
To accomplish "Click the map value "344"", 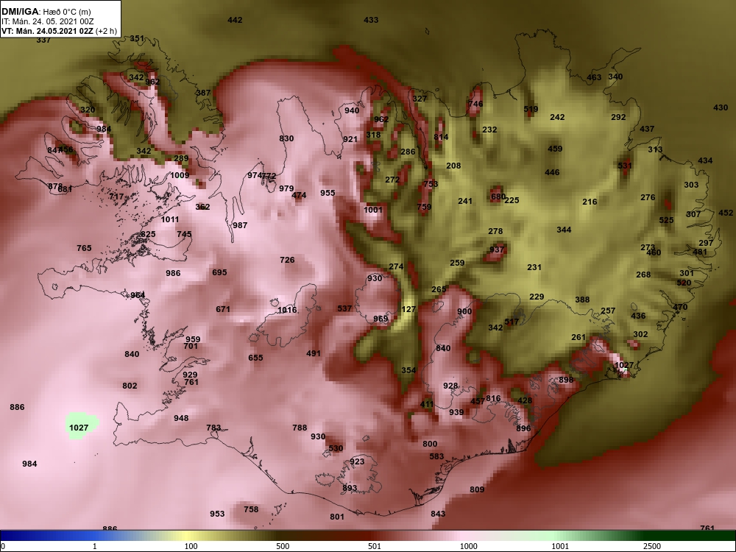I will tap(564, 230).
